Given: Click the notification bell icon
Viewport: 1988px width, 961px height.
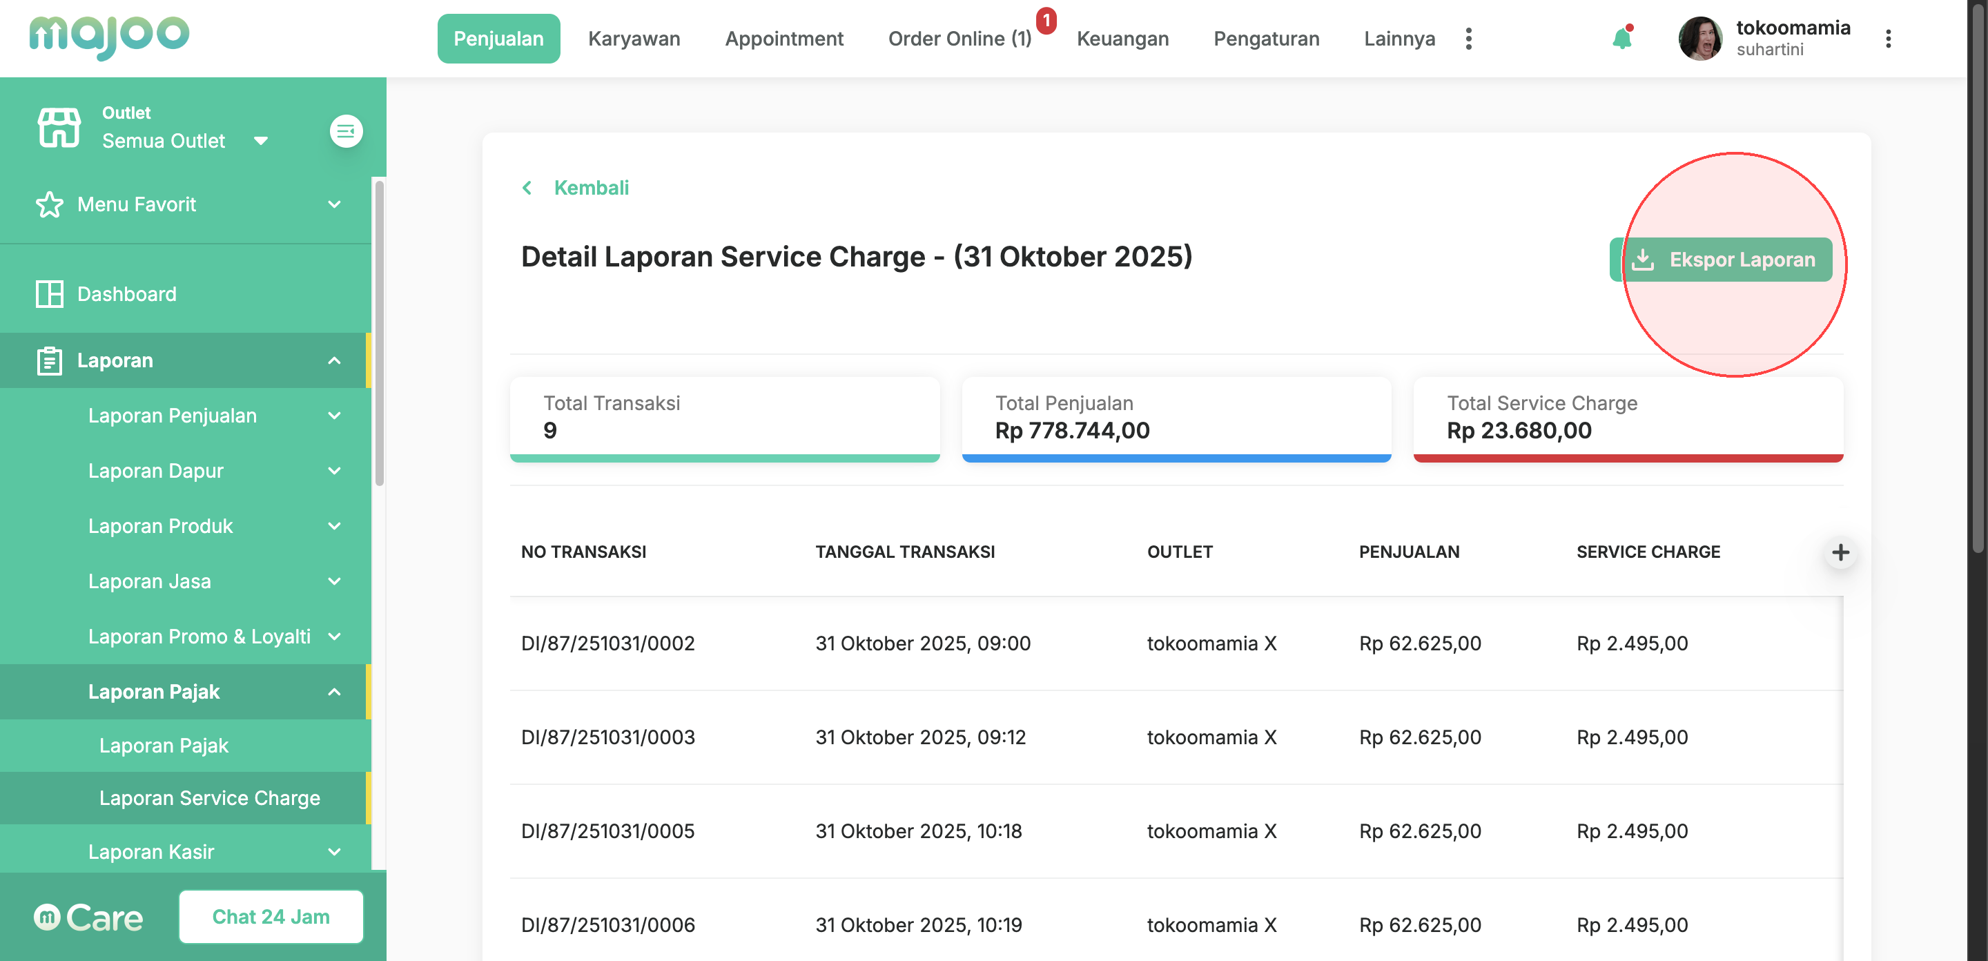Looking at the screenshot, I should 1621,39.
